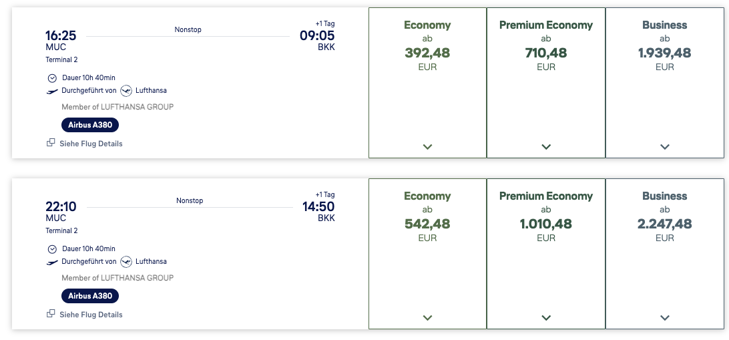Click the Lufthansa crane logo on the second flight
This screenshot has width=729, height=340.
click(x=126, y=262)
